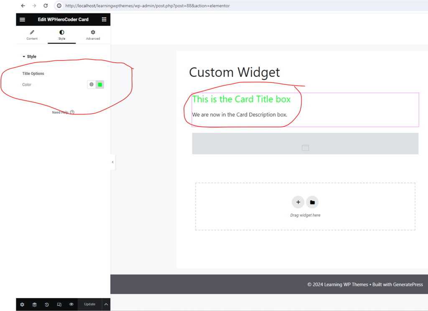The width and height of the screenshot is (428, 311).
Task: Click the browser address bar URL
Action: pos(147,6)
